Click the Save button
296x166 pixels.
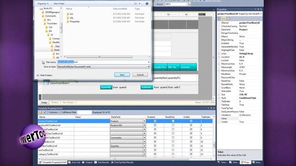[x=122, y=75]
